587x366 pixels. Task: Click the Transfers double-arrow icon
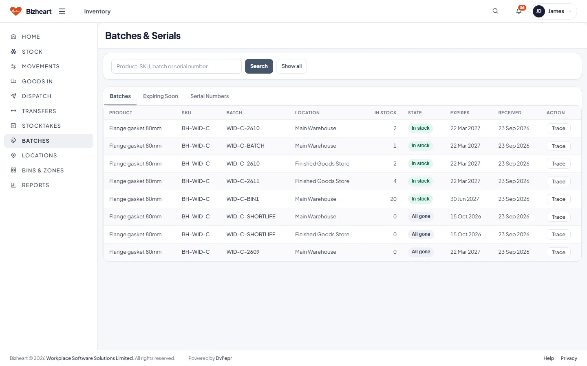point(13,111)
